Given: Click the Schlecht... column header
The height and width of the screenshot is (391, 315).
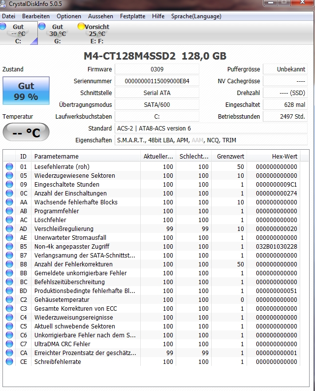Looking at the screenshot, I should click(193, 156).
